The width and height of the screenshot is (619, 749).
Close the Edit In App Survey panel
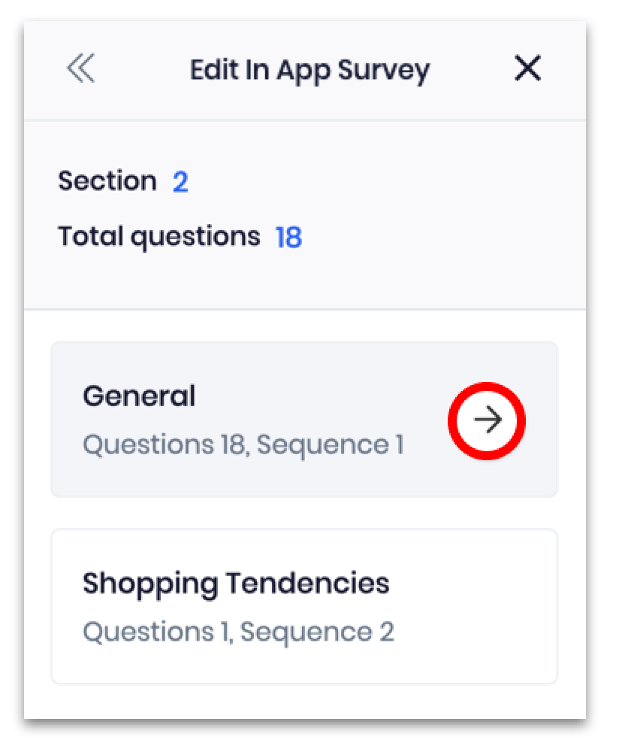click(x=527, y=69)
